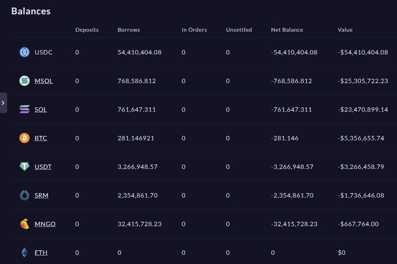The image size is (397, 264).
Task: Click the green USDT Tether icon
Action: 25,166
